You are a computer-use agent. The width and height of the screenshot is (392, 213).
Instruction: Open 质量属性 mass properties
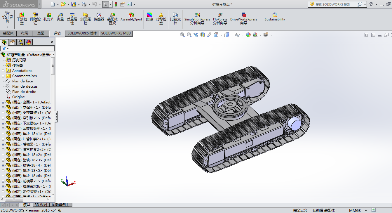tap(72, 18)
